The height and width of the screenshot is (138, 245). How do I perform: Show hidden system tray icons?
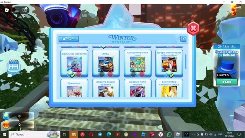193,135
